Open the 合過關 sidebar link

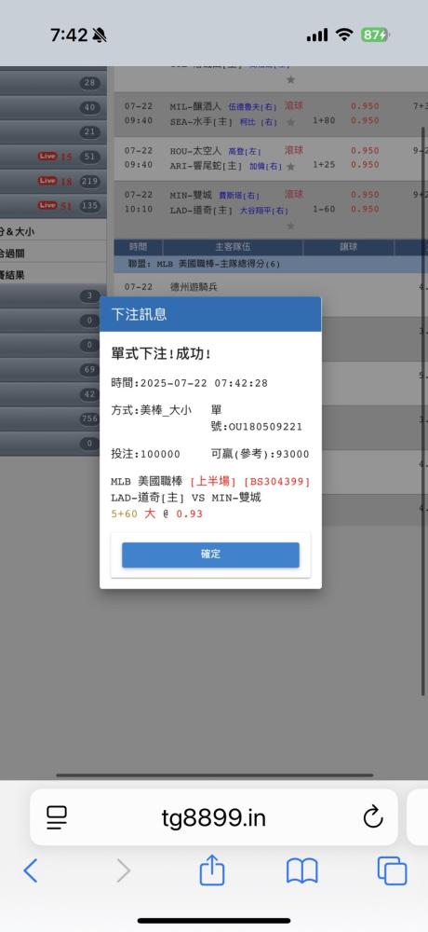point(12,254)
